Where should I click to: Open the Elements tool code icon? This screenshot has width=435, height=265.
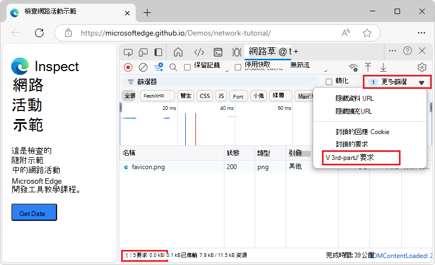point(199,52)
